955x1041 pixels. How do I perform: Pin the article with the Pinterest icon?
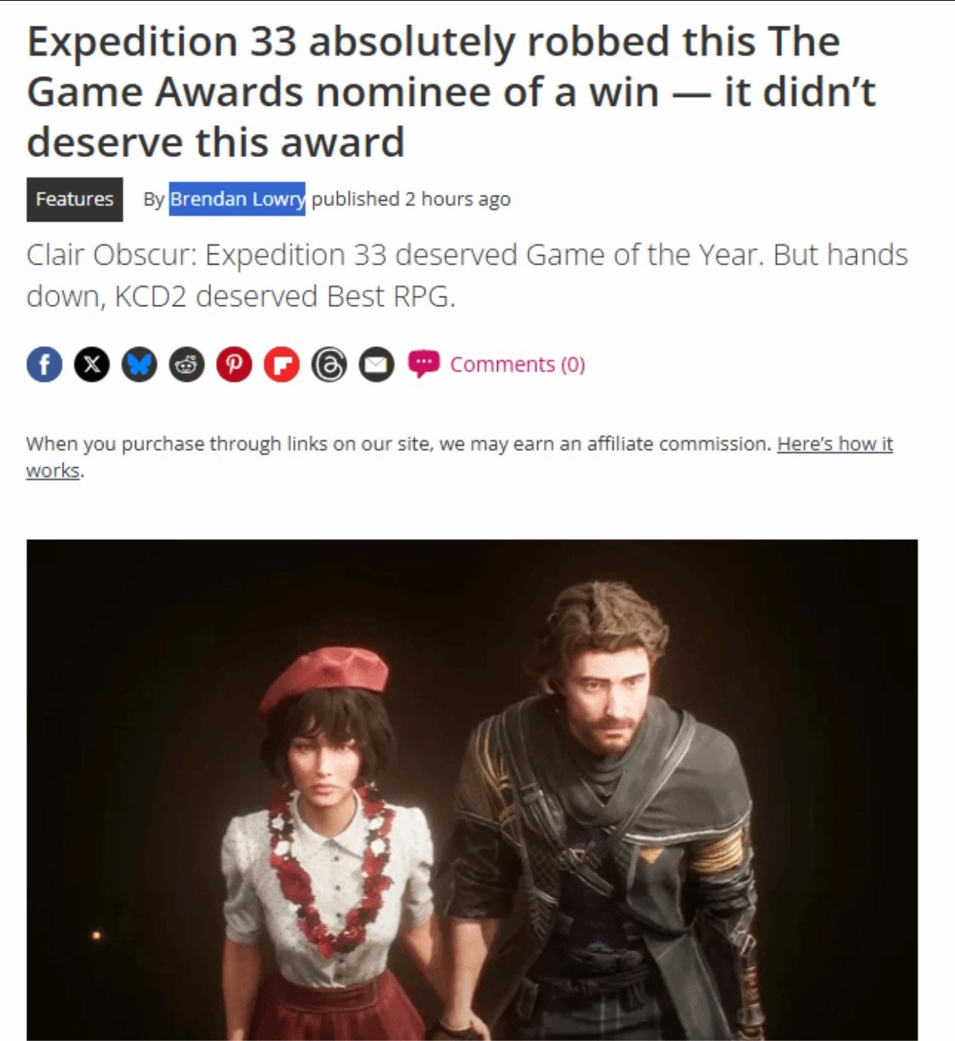234,364
